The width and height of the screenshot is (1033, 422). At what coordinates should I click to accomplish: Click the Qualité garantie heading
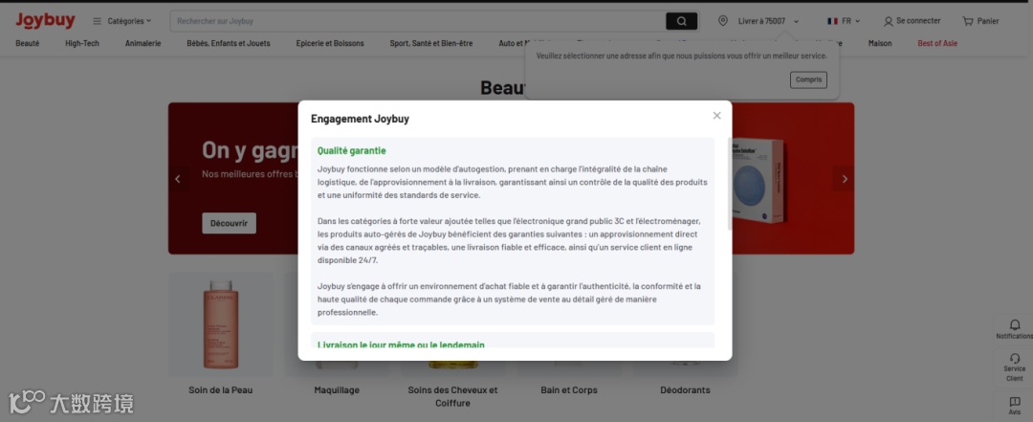coord(352,151)
